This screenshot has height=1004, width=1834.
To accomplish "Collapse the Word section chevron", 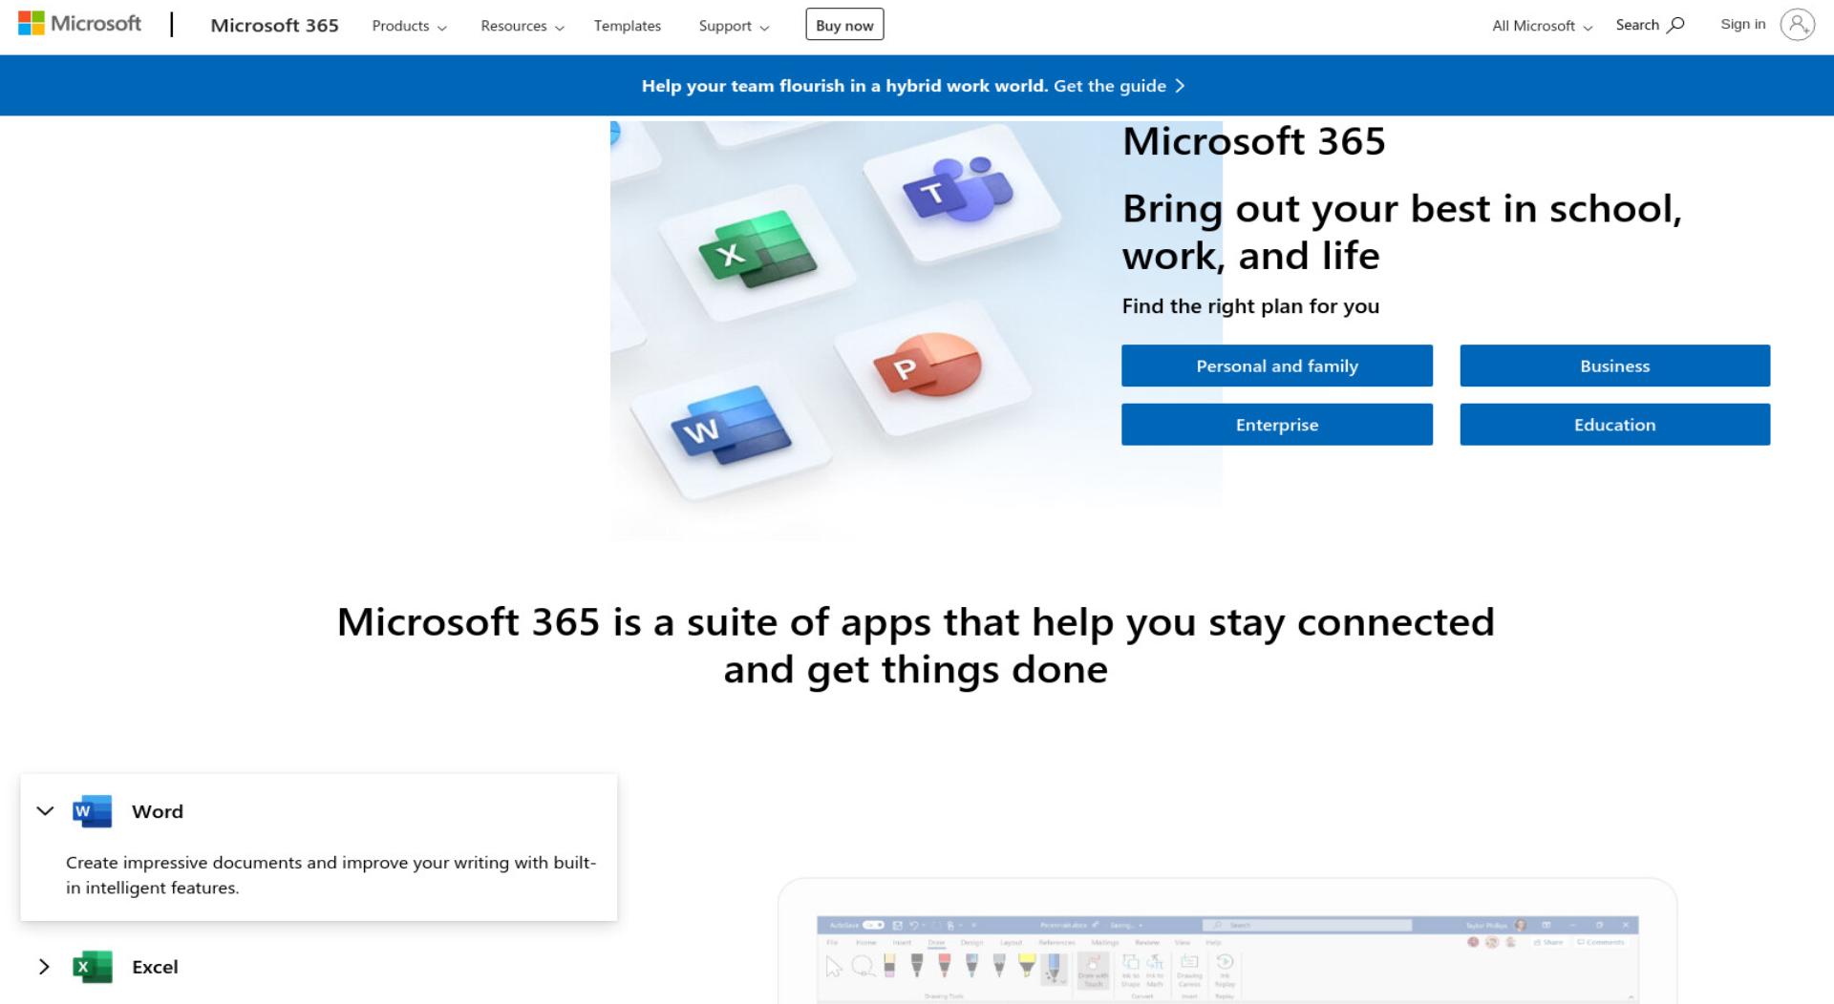I will point(45,811).
